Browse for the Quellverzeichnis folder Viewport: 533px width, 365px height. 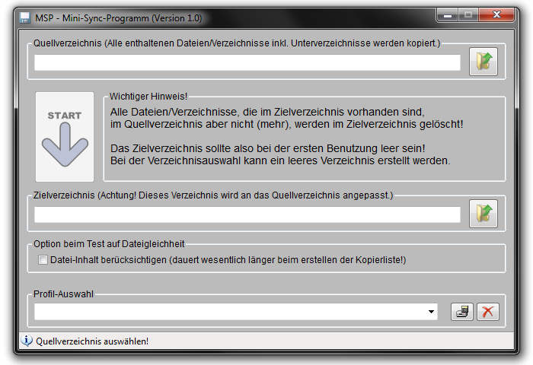click(483, 62)
